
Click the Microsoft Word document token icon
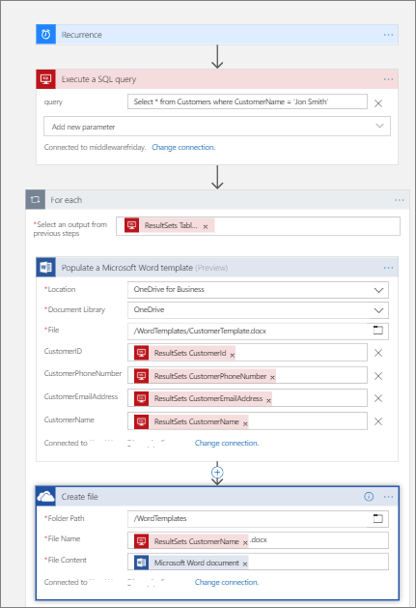(141, 563)
